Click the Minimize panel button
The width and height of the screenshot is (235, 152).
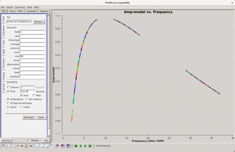pos(28,117)
